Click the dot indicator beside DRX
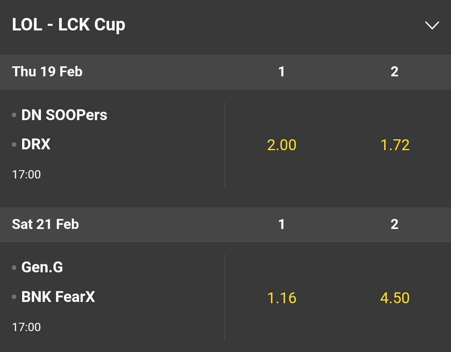 tap(14, 145)
